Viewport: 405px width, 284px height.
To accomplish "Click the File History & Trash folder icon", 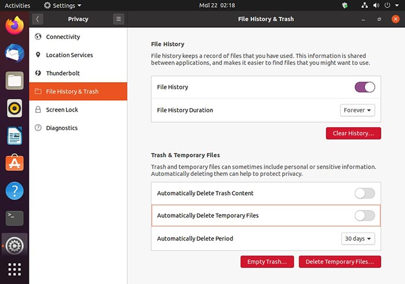I will [38, 91].
